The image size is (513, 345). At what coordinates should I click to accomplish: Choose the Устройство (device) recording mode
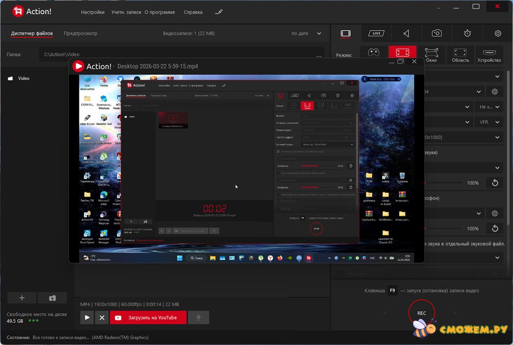(489, 54)
